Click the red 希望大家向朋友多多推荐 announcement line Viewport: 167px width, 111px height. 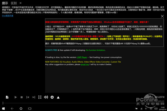pyautogui.click(x=97, y=22)
